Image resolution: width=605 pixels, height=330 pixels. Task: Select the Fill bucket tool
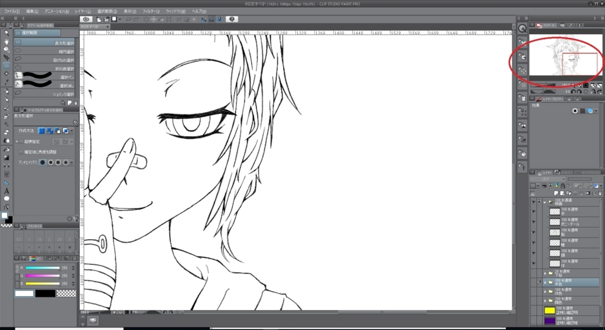click(6, 149)
